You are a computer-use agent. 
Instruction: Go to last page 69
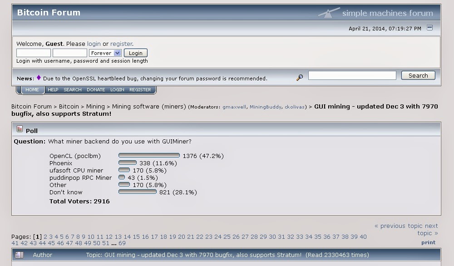coord(122,243)
